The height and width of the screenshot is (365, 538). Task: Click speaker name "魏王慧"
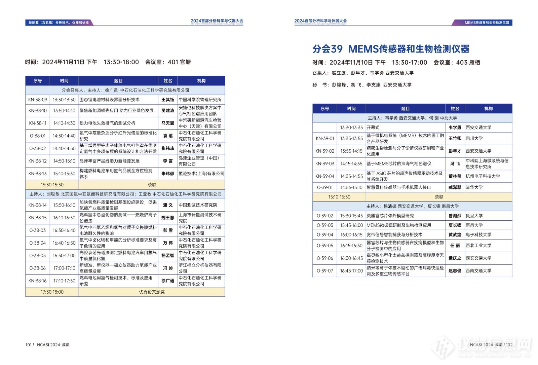(168, 218)
